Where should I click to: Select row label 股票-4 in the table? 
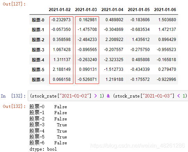pos(38,60)
